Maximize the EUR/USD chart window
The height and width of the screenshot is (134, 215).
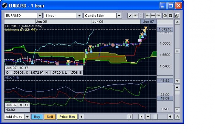click(171, 6)
